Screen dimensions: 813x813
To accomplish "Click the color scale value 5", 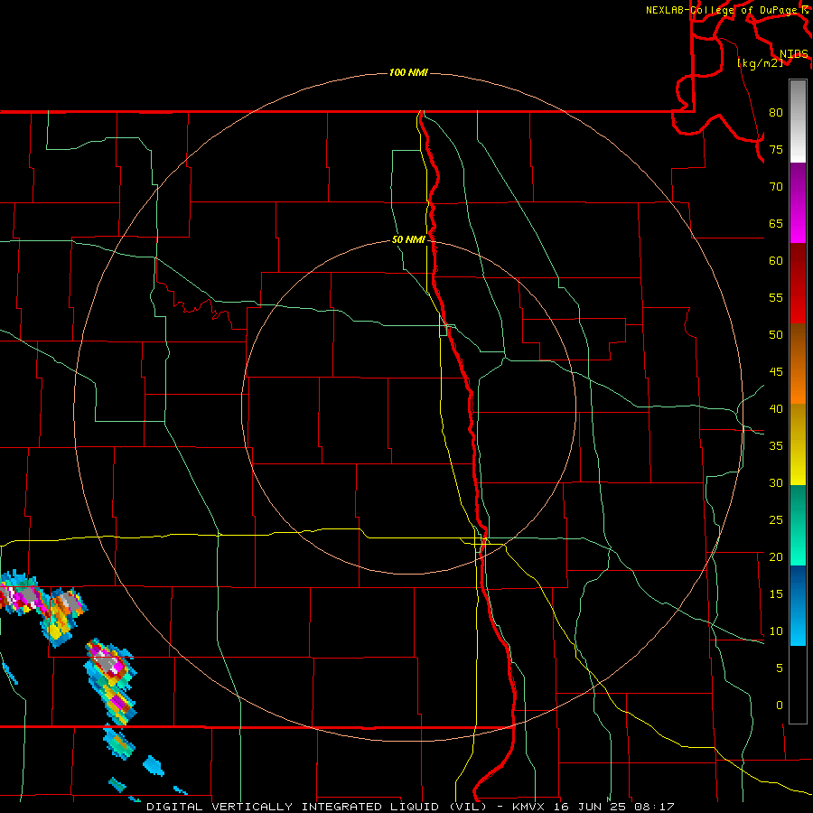I will point(780,668).
